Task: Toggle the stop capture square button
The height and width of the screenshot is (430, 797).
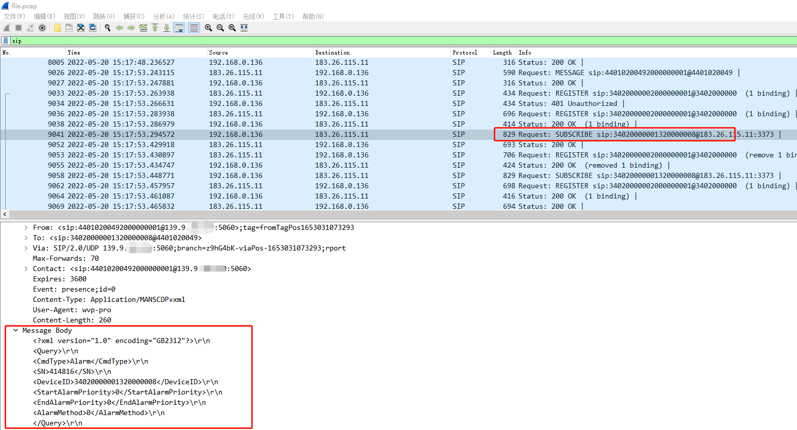Action: coord(18,28)
